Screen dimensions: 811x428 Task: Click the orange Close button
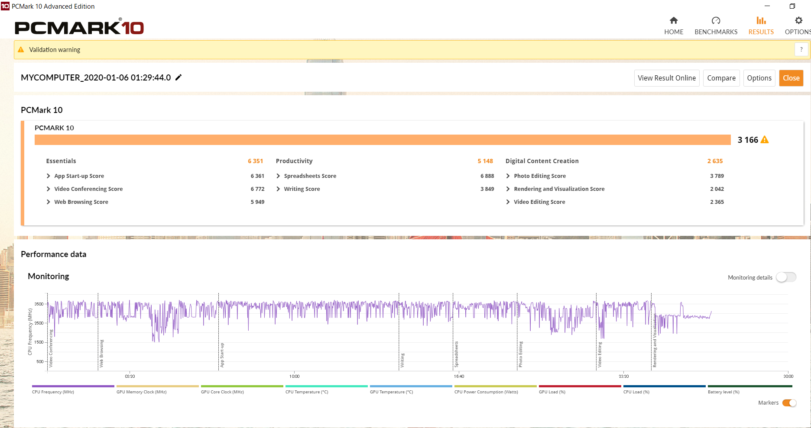(791, 78)
